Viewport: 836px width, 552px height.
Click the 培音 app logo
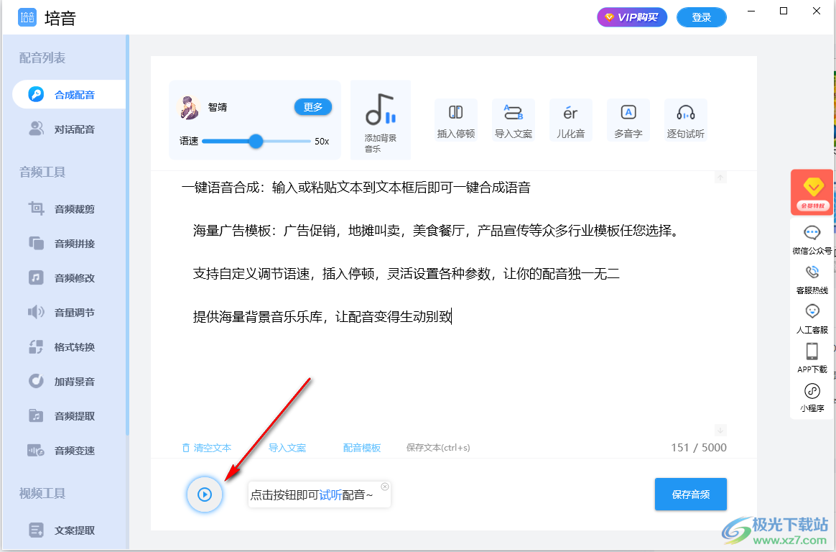pos(27,17)
